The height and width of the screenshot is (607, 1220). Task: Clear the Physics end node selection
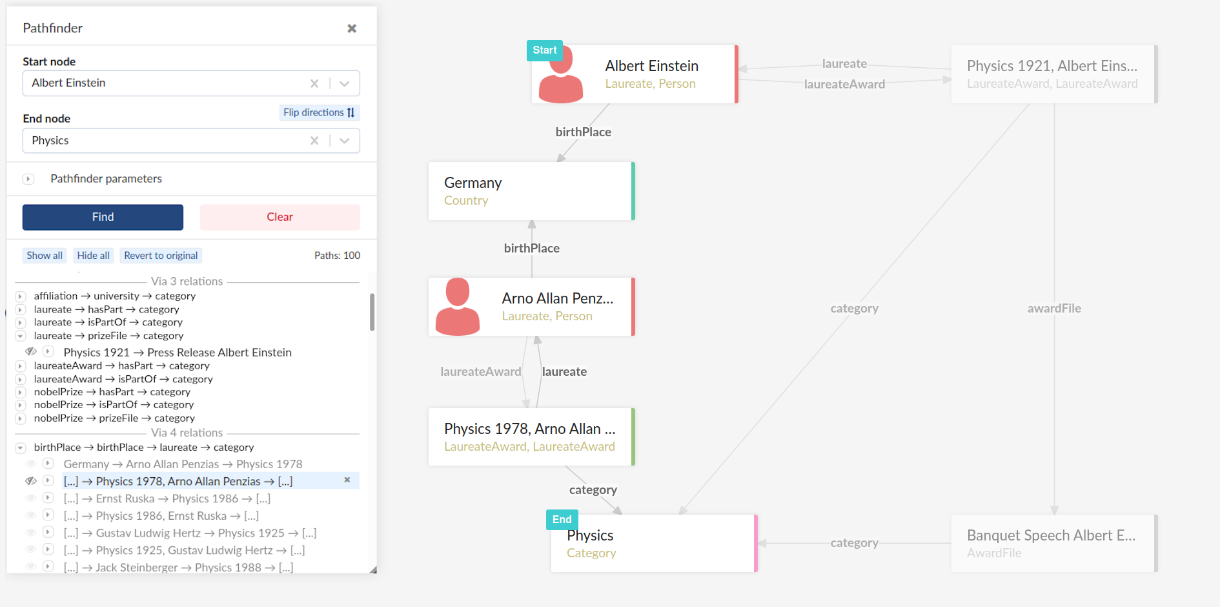point(314,141)
